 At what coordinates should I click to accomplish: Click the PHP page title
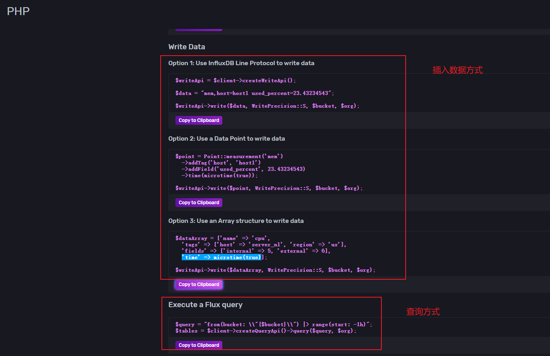point(18,11)
